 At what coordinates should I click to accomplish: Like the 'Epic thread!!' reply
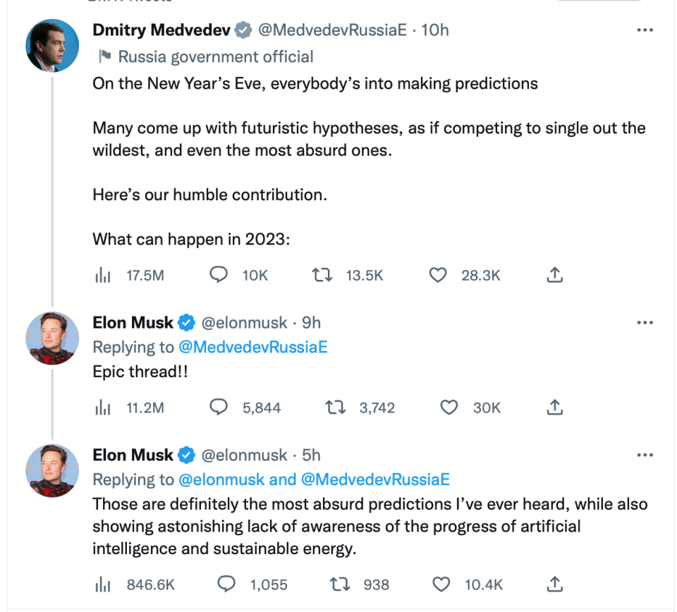[x=449, y=408]
